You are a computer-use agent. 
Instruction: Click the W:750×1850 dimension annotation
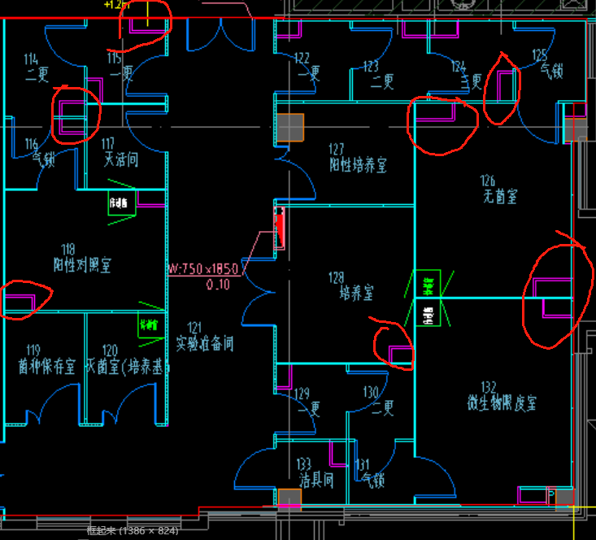tap(204, 268)
